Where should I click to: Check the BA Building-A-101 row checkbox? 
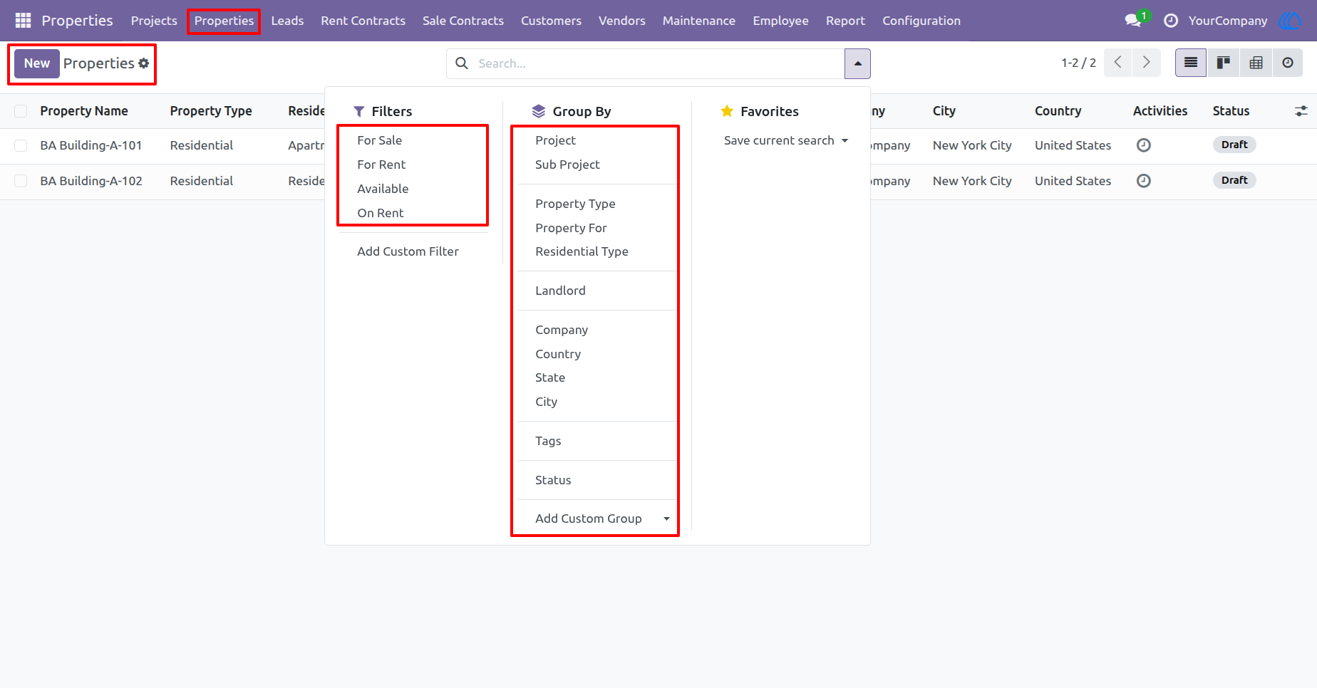click(x=21, y=145)
